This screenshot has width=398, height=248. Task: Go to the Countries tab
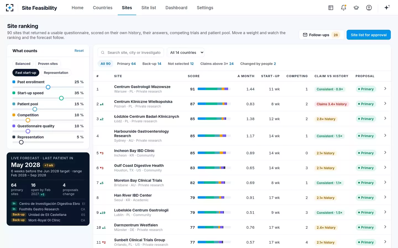pos(103,8)
